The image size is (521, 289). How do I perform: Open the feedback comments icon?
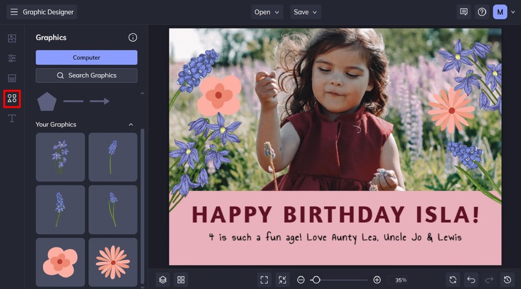[464, 12]
